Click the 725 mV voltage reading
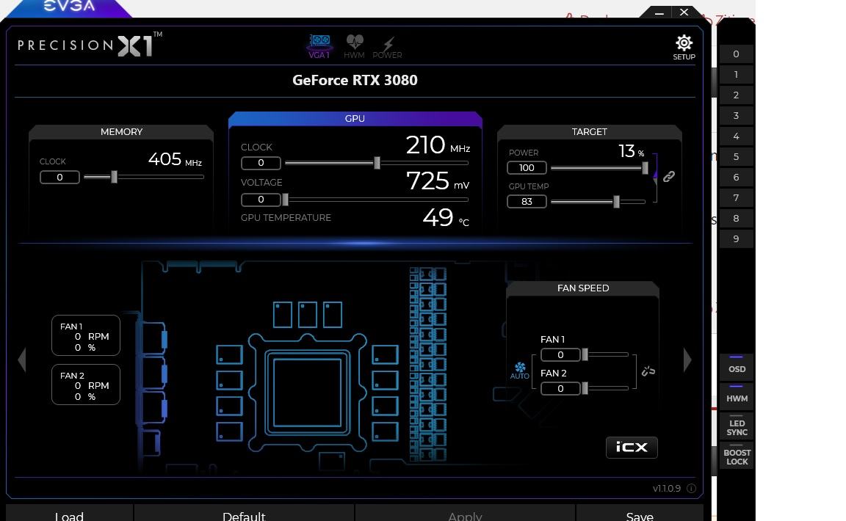This screenshot has height=521, width=846. [x=438, y=181]
